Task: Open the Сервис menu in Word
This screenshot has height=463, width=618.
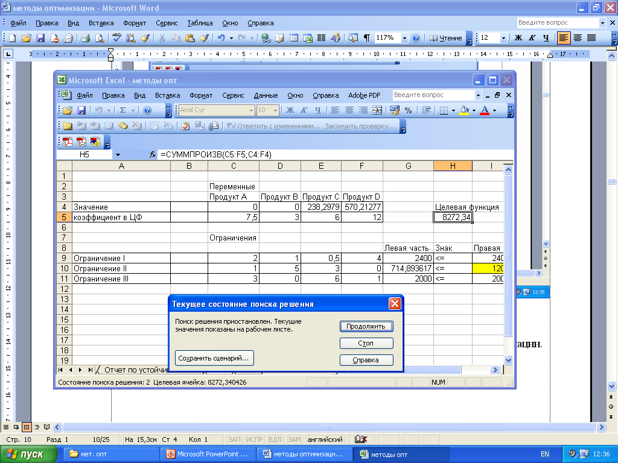Action: point(167,23)
